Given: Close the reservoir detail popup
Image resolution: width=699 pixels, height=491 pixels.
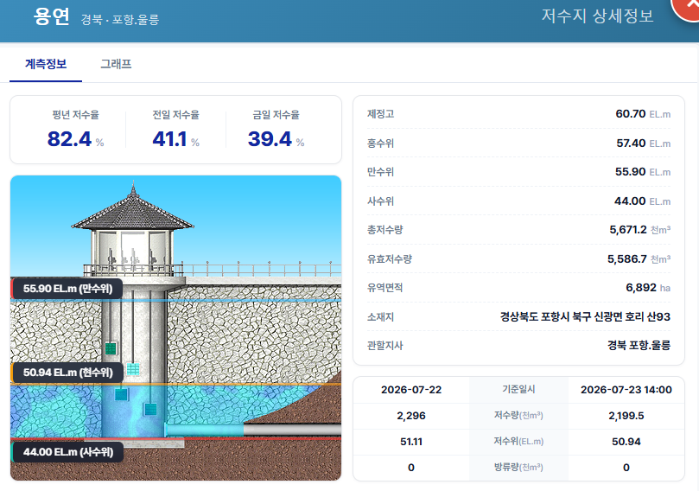Looking at the screenshot, I should 687,7.
